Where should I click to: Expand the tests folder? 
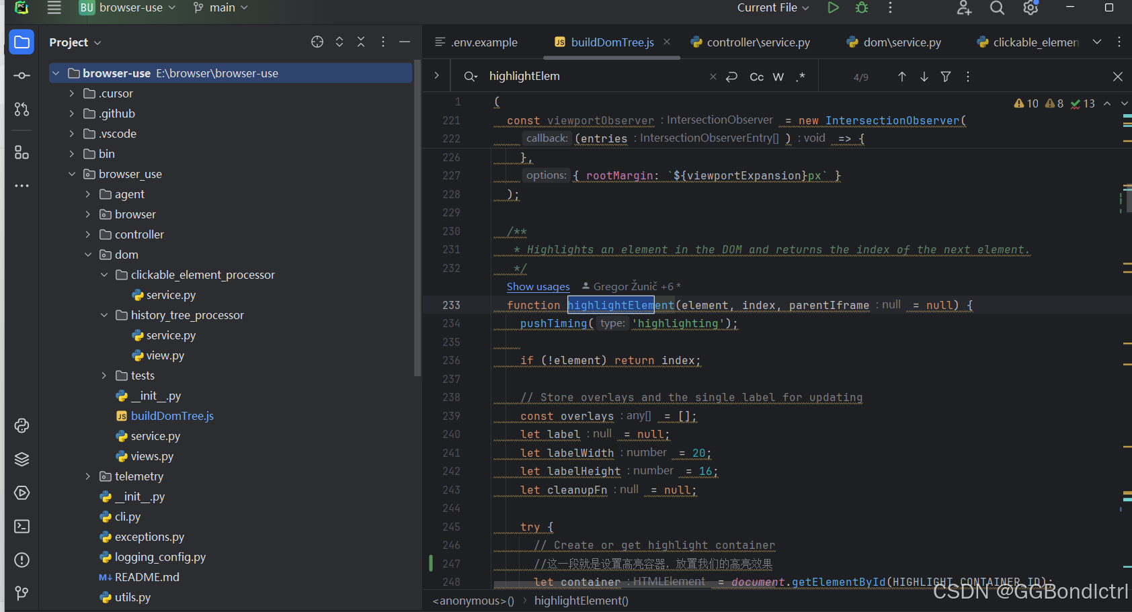point(104,375)
